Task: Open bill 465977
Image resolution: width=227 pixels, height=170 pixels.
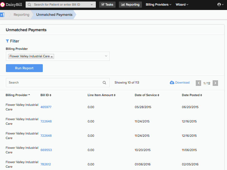Action: 46,107
